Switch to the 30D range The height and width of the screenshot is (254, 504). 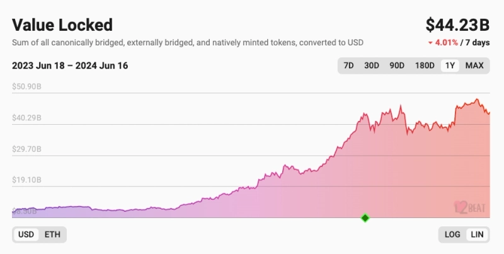[x=372, y=66]
